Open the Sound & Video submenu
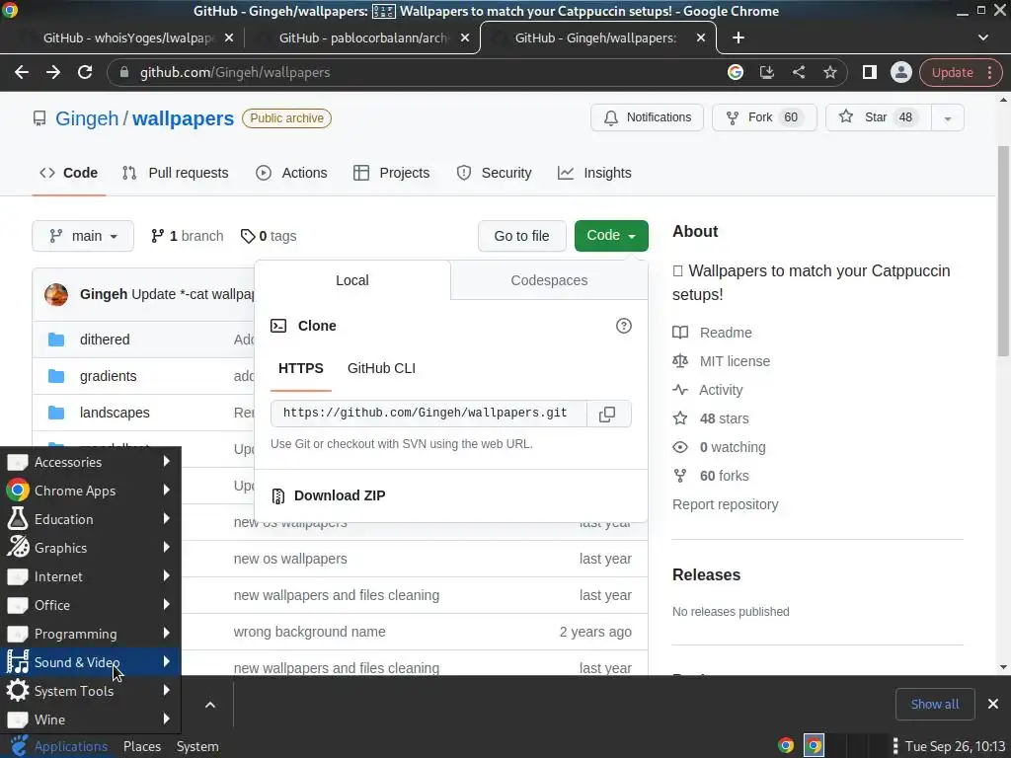The height and width of the screenshot is (758, 1011). pos(90,662)
